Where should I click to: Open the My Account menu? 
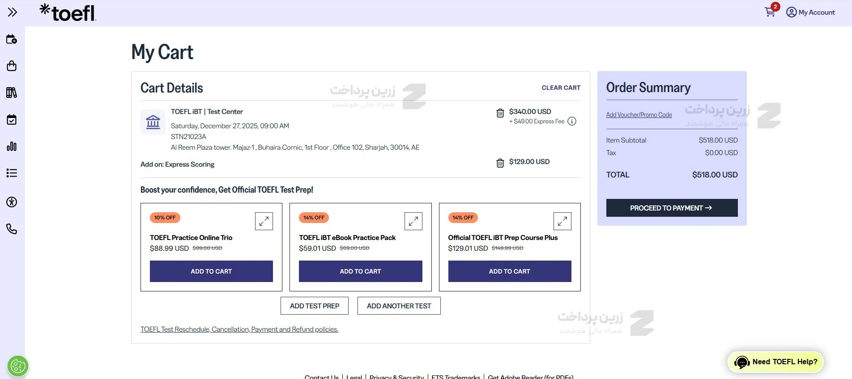tap(810, 12)
